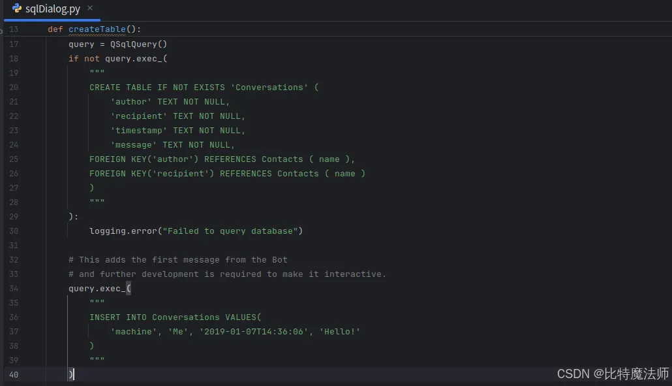Click line number 17 in gutter
The image size is (672, 386).
14,44
